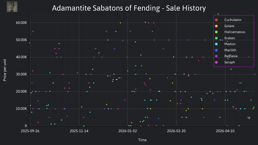This screenshot has width=258, height=145.
Task: Click the Seraph legend text
Action: [x=230, y=62]
